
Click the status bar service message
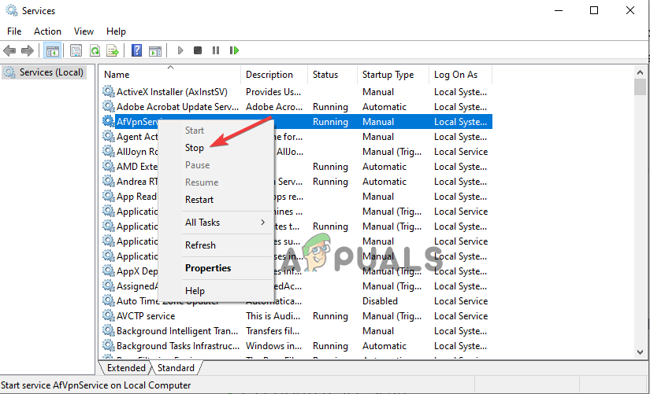[x=96, y=385]
